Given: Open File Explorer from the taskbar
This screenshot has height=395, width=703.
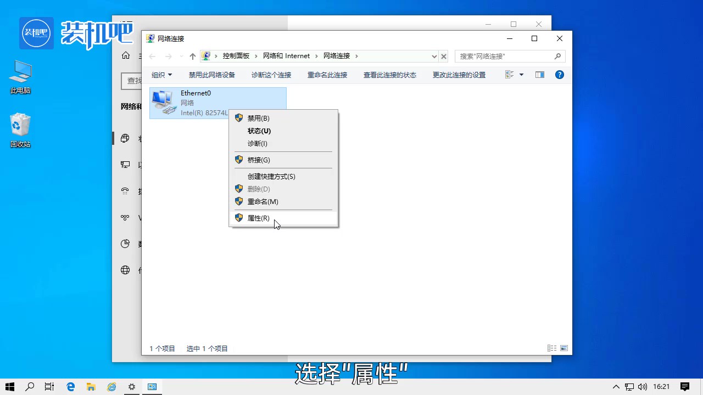Looking at the screenshot, I should click(x=91, y=386).
